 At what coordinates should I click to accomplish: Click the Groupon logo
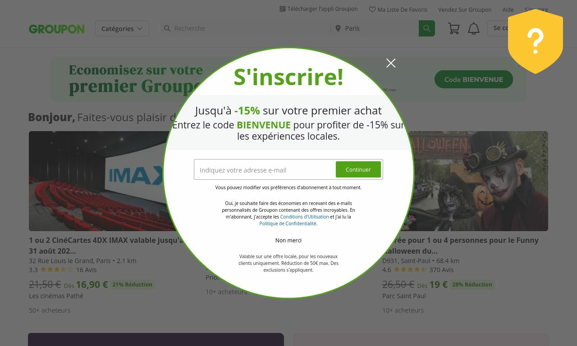pyautogui.click(x=56, y=29)
